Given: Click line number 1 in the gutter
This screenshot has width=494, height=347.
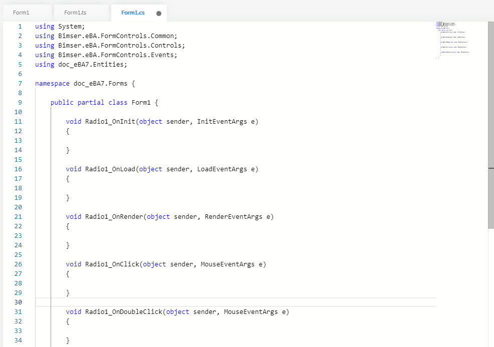Looking at the screenshot, I should (x=20, y=27).
